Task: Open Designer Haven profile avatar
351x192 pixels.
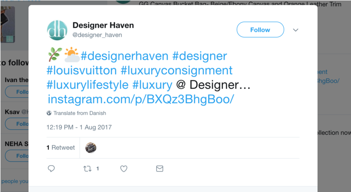Action: click(57, 30)
